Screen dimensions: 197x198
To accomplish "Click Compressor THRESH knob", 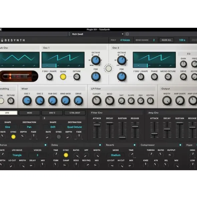I will tap(151, 155).
